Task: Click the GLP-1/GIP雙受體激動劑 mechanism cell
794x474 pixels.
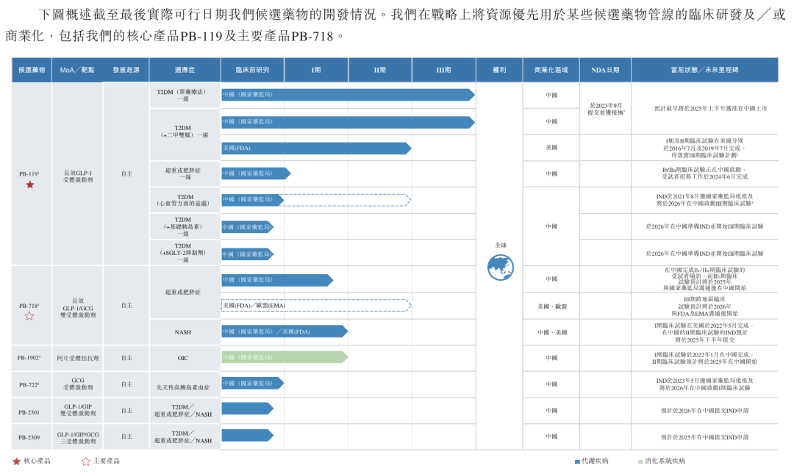Action: (77, 410)
